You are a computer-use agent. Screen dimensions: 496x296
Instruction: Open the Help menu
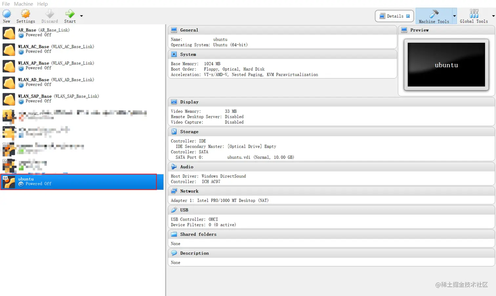[42, 4]
